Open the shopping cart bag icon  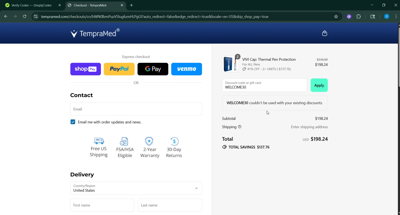pyautogui.click(x=325, y=33)
